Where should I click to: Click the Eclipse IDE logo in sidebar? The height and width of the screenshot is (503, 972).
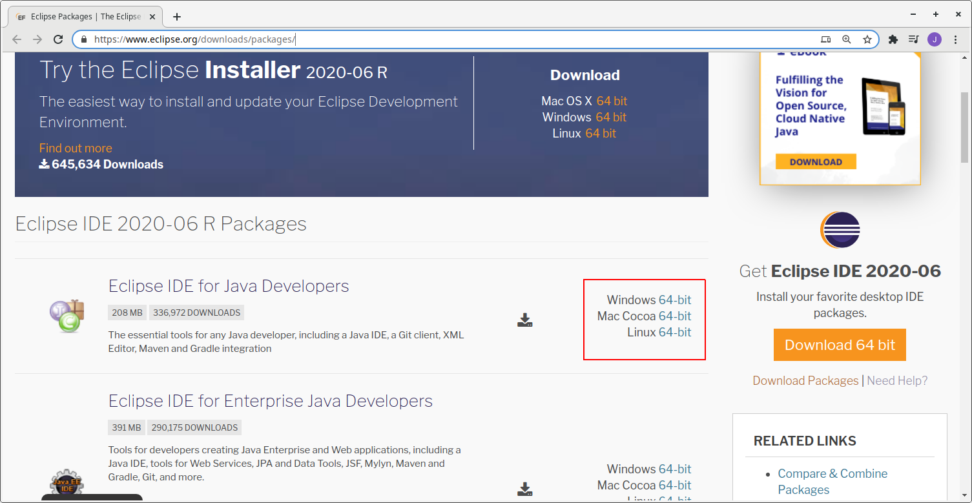[x=840, y=231]
